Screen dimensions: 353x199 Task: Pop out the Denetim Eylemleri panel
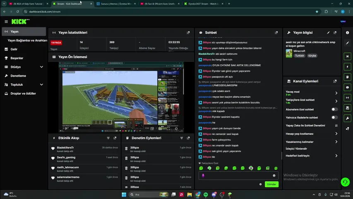click(188, 138)
